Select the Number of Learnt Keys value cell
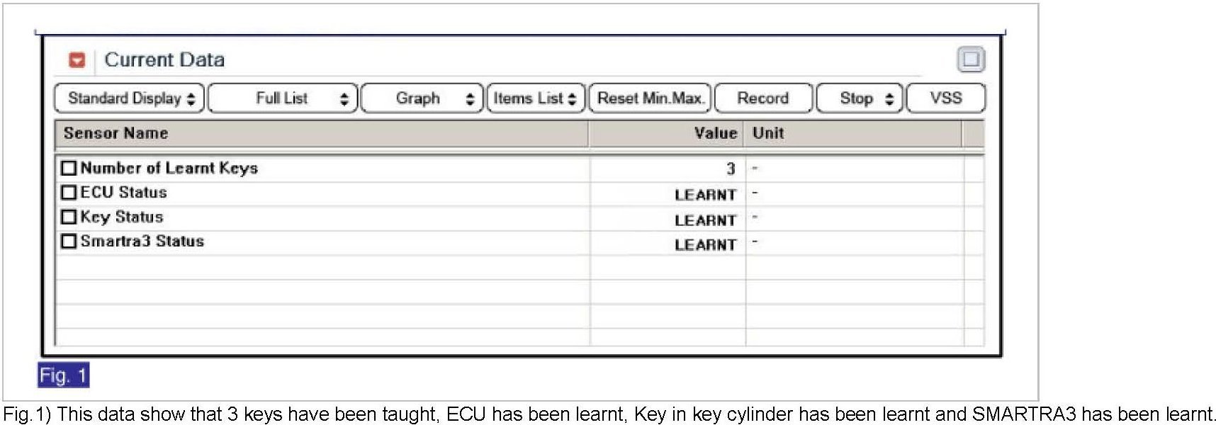Viewport: 1216px width, 425px height. point(668,169)
